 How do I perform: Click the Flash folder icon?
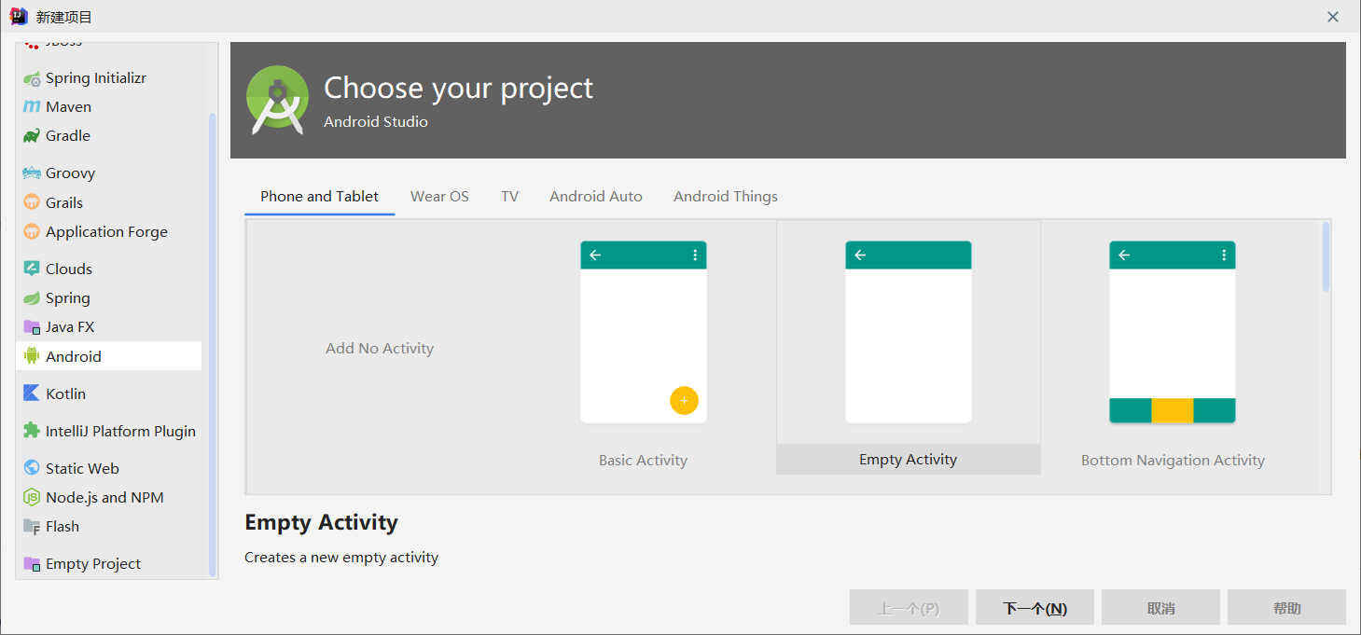(x=32, y=527)
